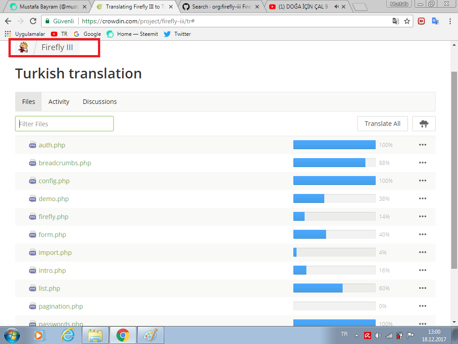Open the three-dot menu for pagination.php
458x344 pixels.
point(422,306)
